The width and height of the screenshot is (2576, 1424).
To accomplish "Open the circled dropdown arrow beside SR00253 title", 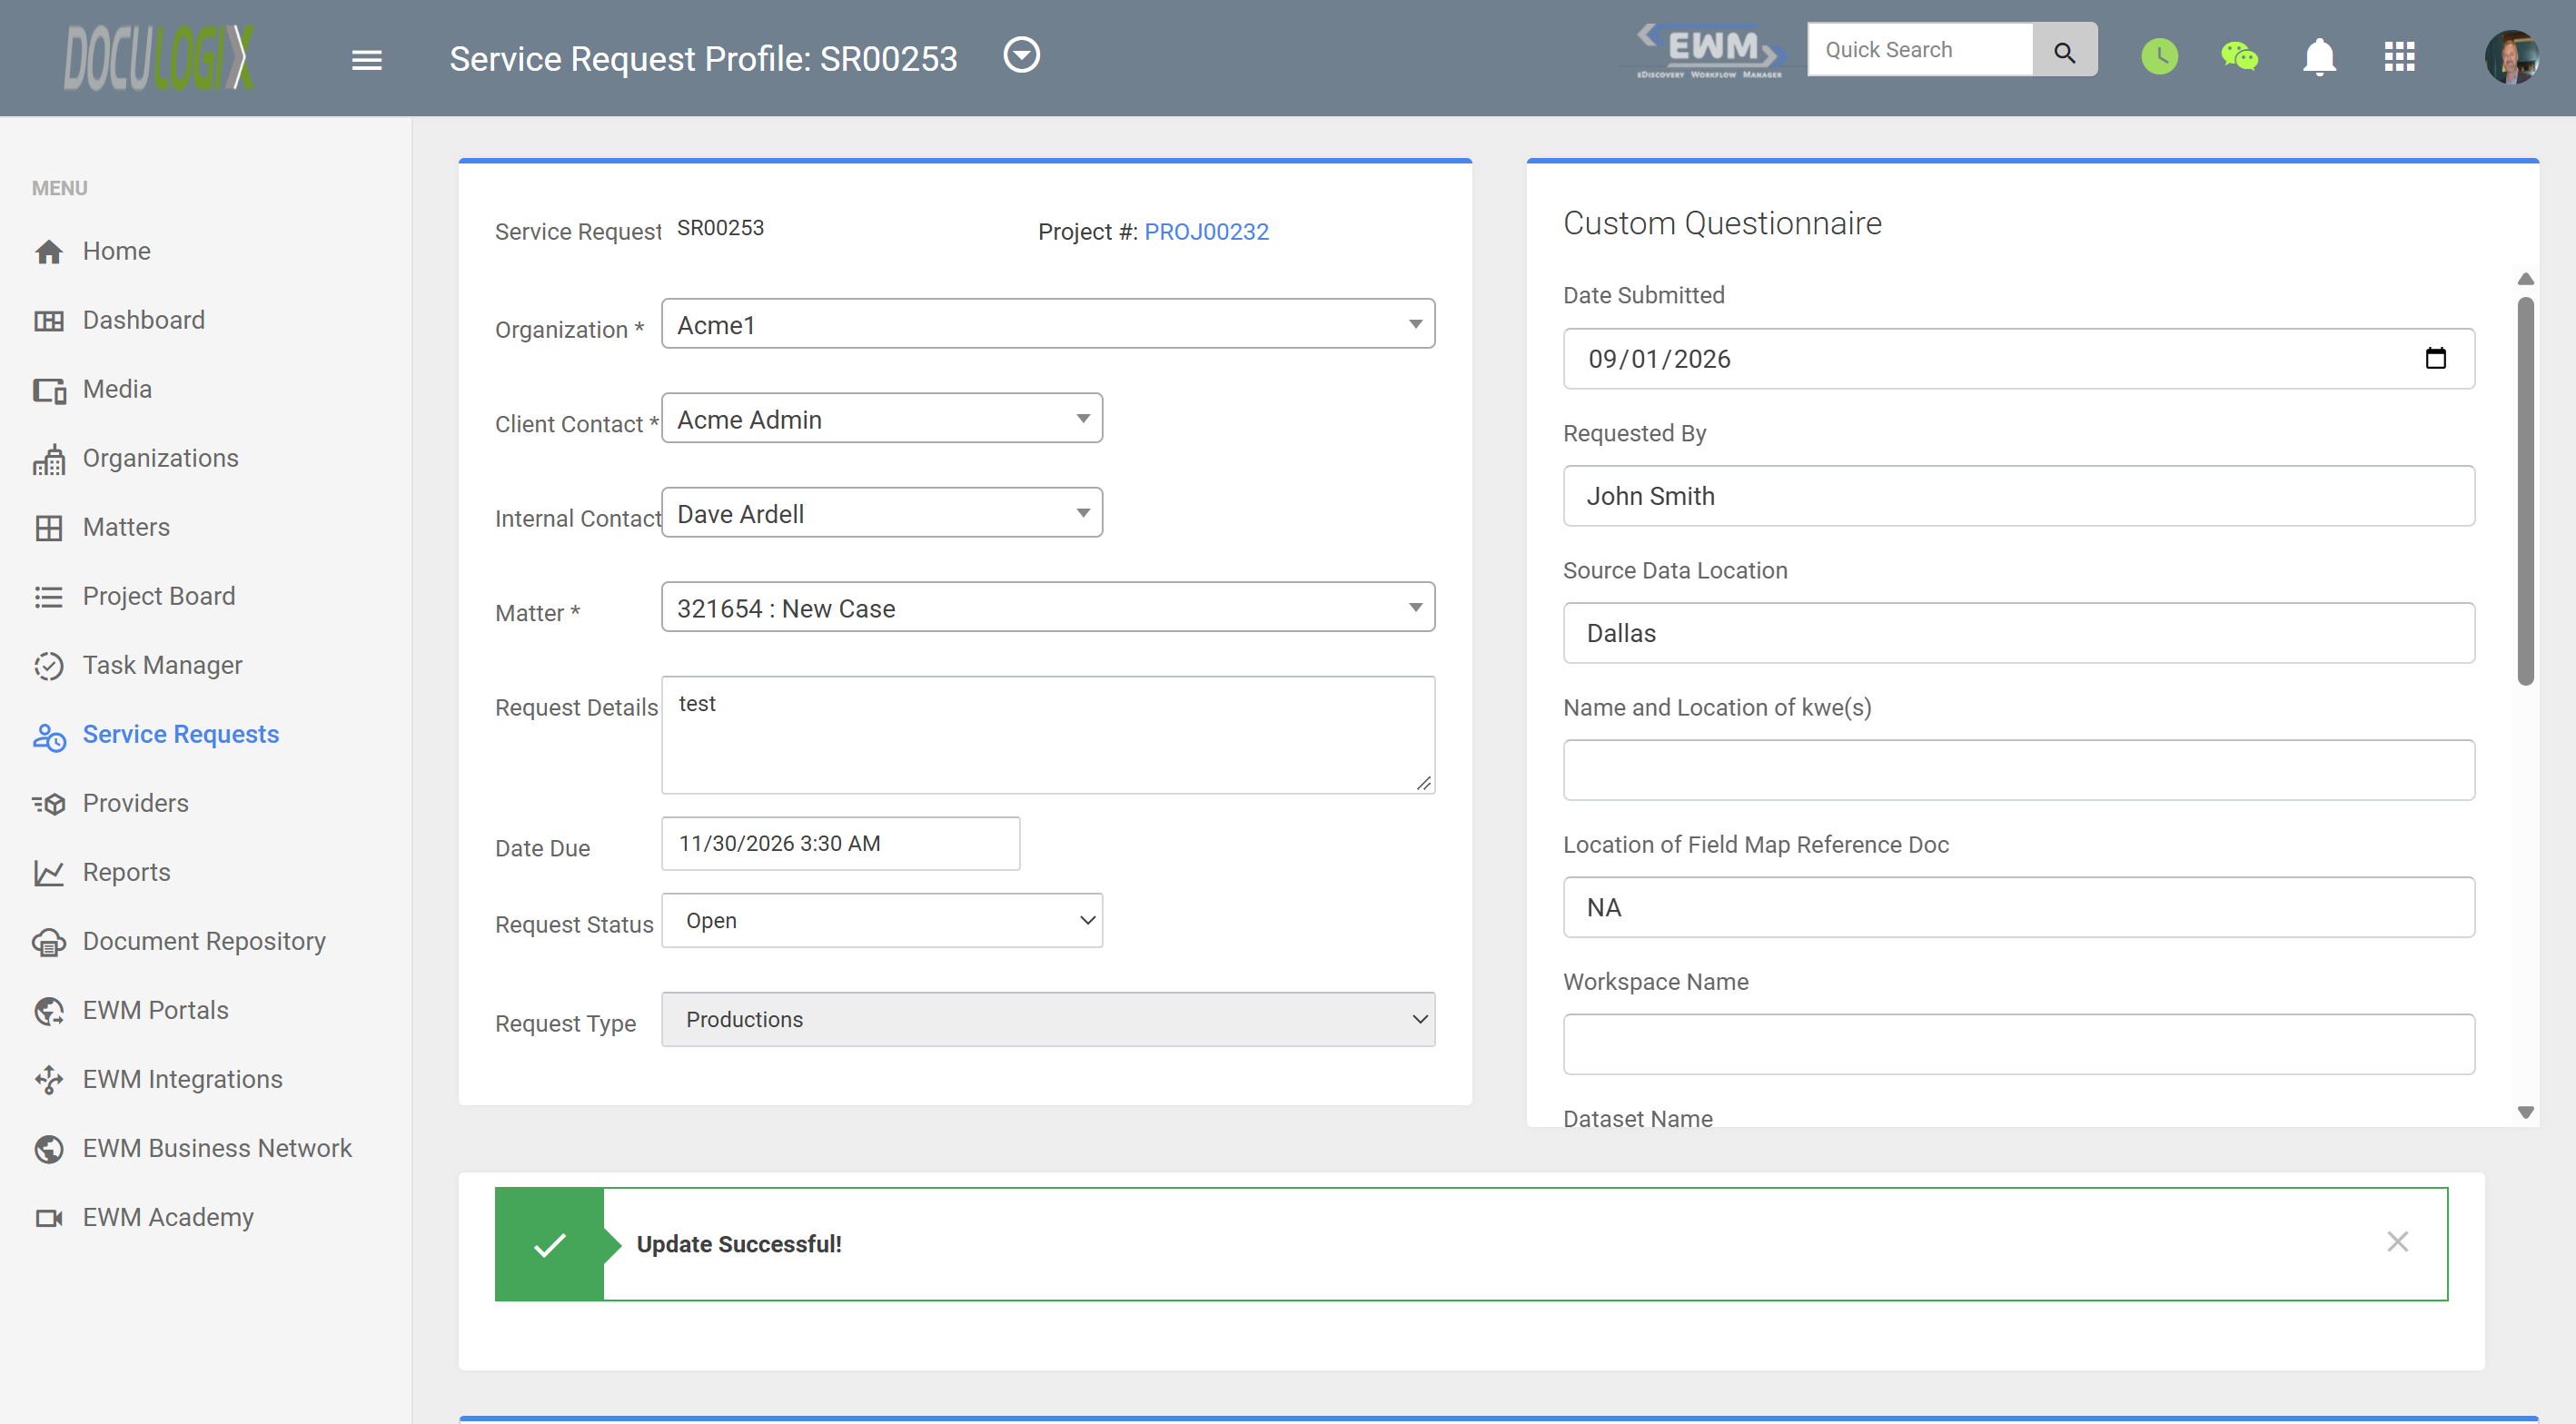I will 1021,55.
